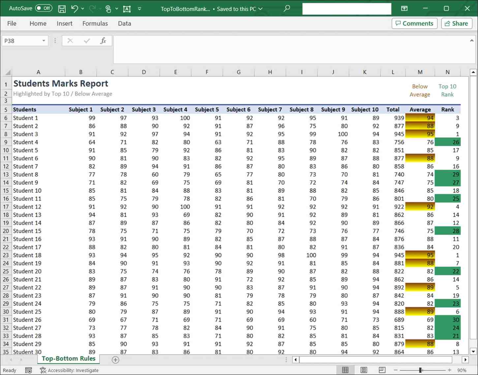
Task: Click the Insert Function fx icon
Action: point(103,41)
